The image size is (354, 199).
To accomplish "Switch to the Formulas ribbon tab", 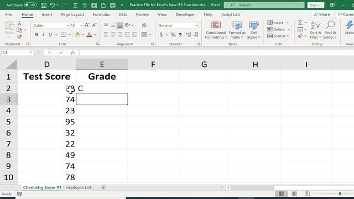I will 101,14.
